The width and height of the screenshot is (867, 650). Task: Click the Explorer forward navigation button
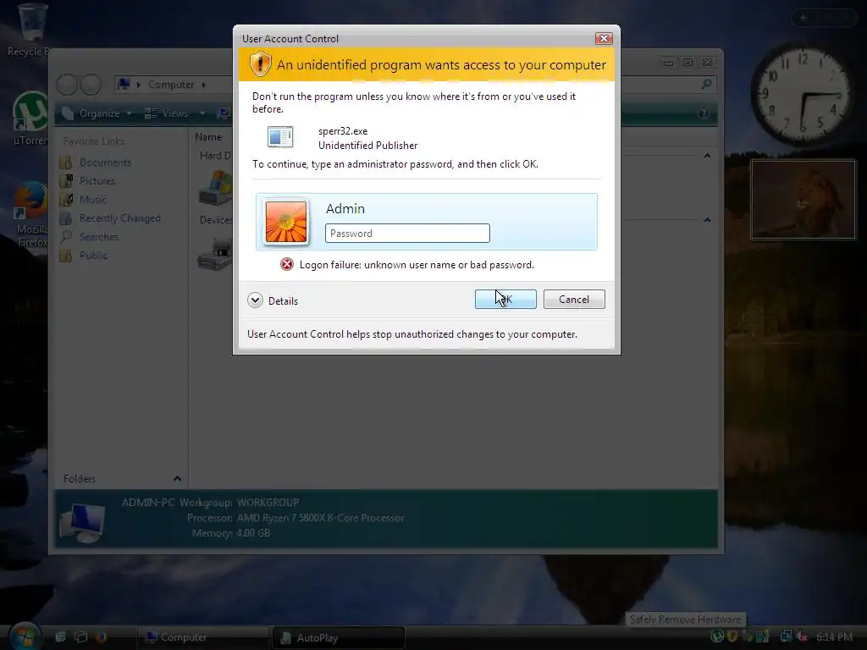[91, 85]
